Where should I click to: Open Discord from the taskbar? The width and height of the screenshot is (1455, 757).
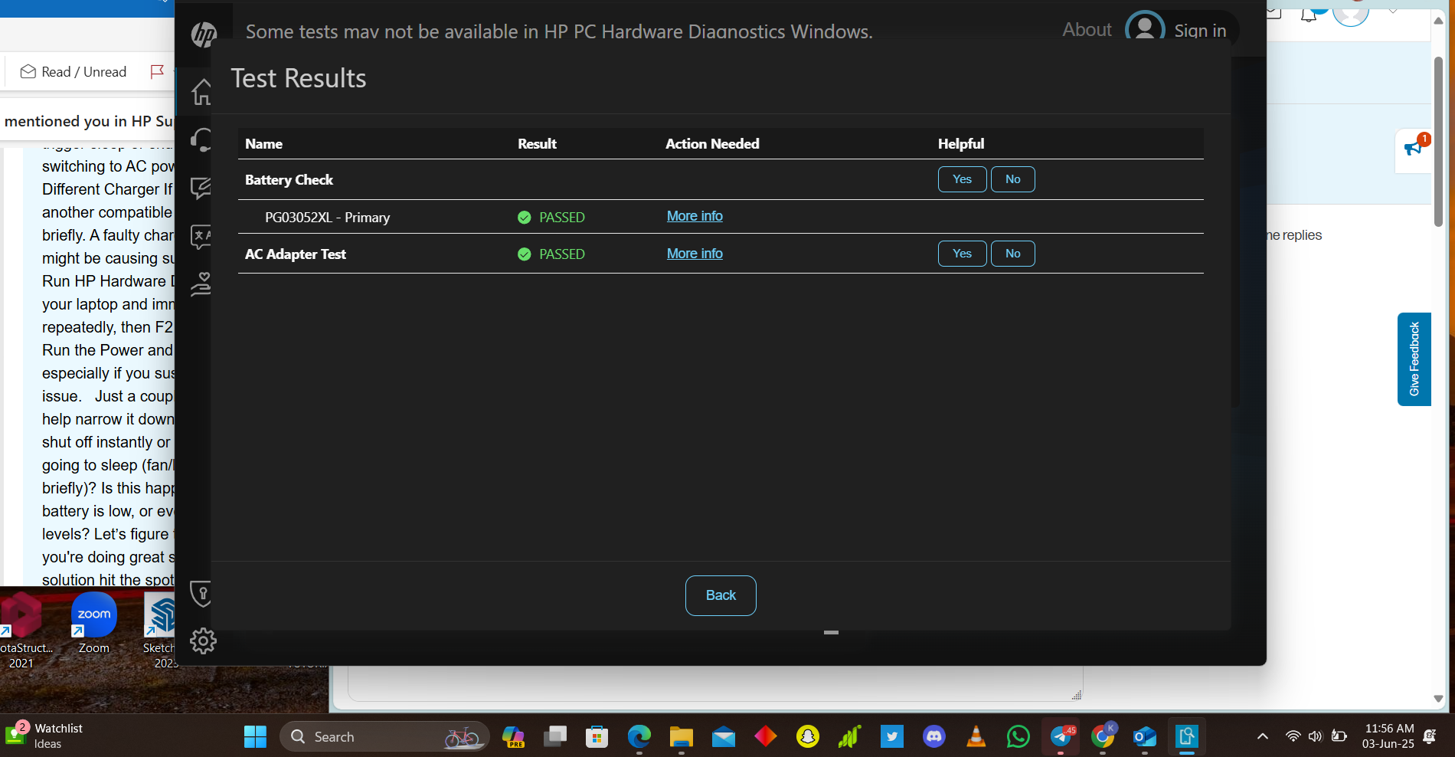click(x=933, y=737)
